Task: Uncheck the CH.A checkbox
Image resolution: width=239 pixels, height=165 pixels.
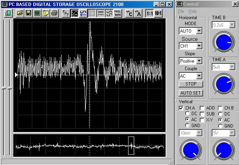Action: tap(181, 108)
